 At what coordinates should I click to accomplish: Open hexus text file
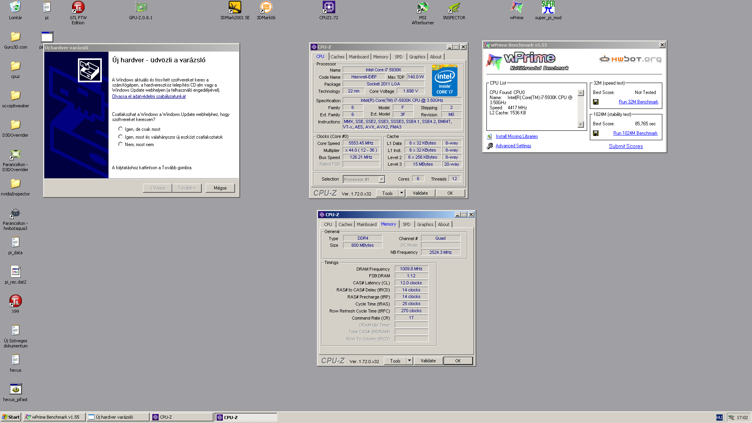(x=15, y=363)
